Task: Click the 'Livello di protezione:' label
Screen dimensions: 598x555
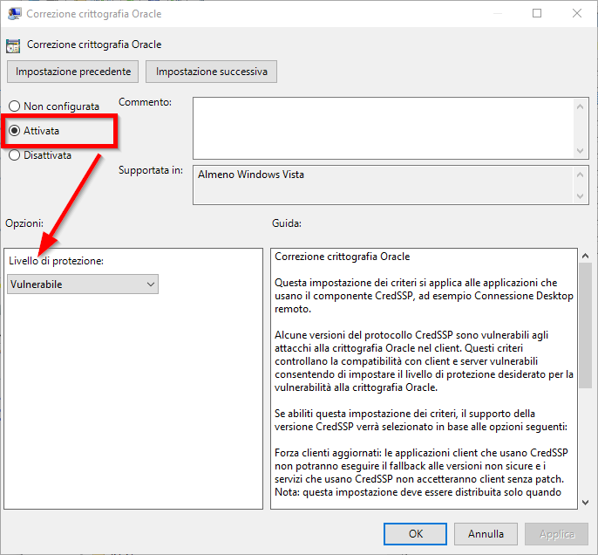Action: 56,261
